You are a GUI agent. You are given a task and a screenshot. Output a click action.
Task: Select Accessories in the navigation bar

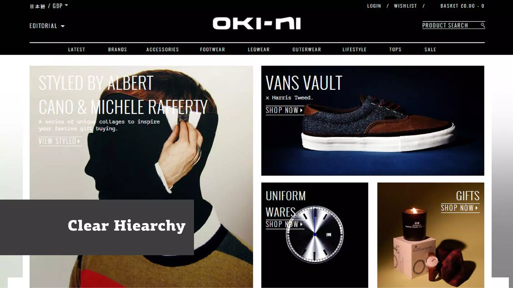point(163,49)
